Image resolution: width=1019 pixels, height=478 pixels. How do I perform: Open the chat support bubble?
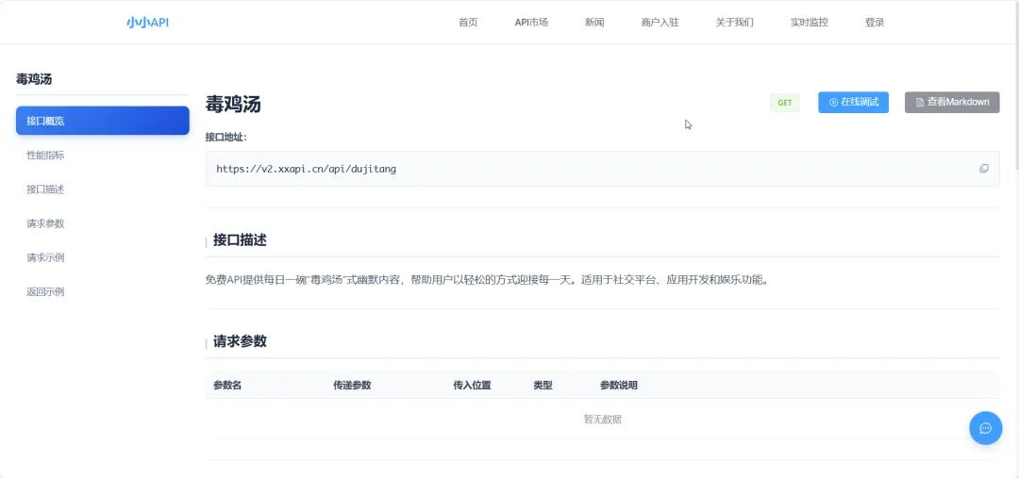point(985,428)
